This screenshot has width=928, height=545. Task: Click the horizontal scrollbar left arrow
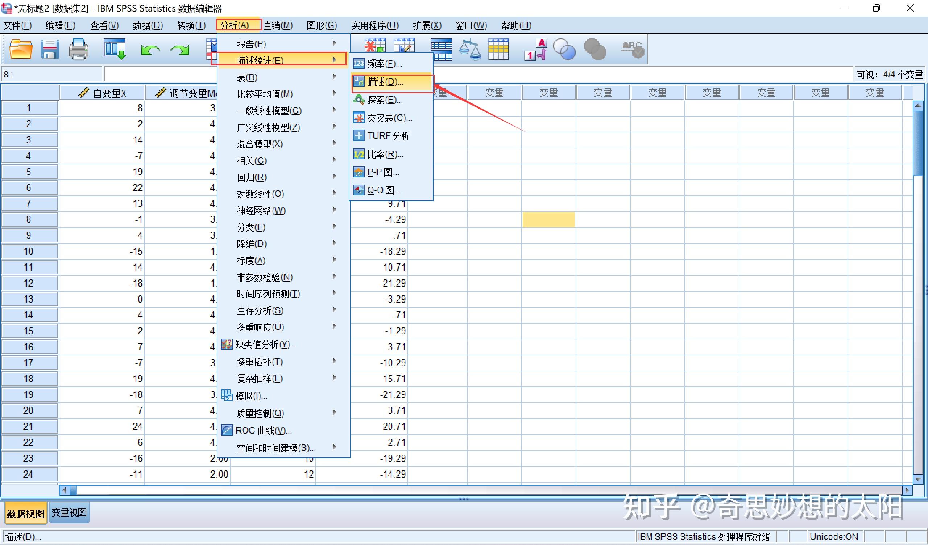click(x=65, y=490)
